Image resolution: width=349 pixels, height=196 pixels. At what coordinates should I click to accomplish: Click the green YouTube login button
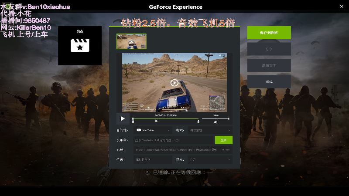click(x=223, y=140)
